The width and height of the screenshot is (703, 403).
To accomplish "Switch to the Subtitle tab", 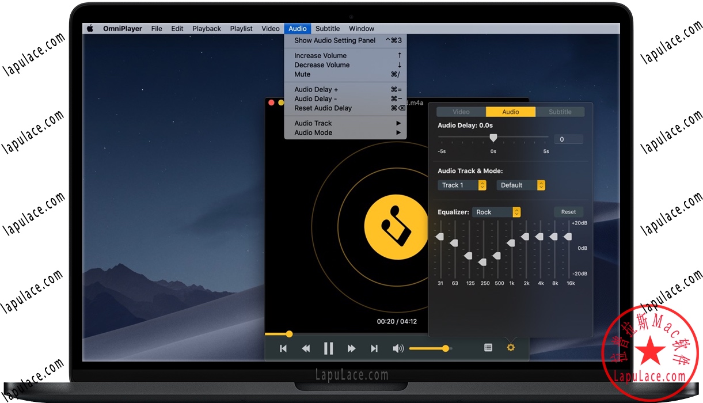I will coord(560,111).
